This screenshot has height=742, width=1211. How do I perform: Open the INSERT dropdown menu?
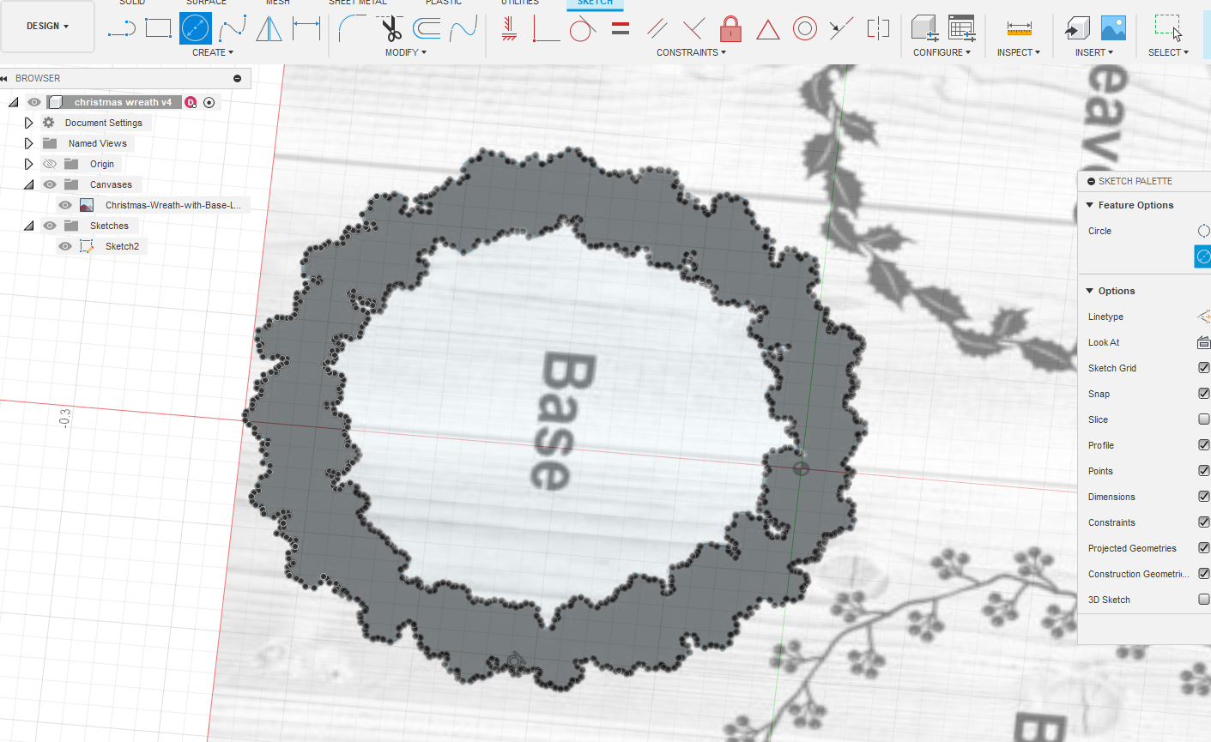coord(1093,52)
